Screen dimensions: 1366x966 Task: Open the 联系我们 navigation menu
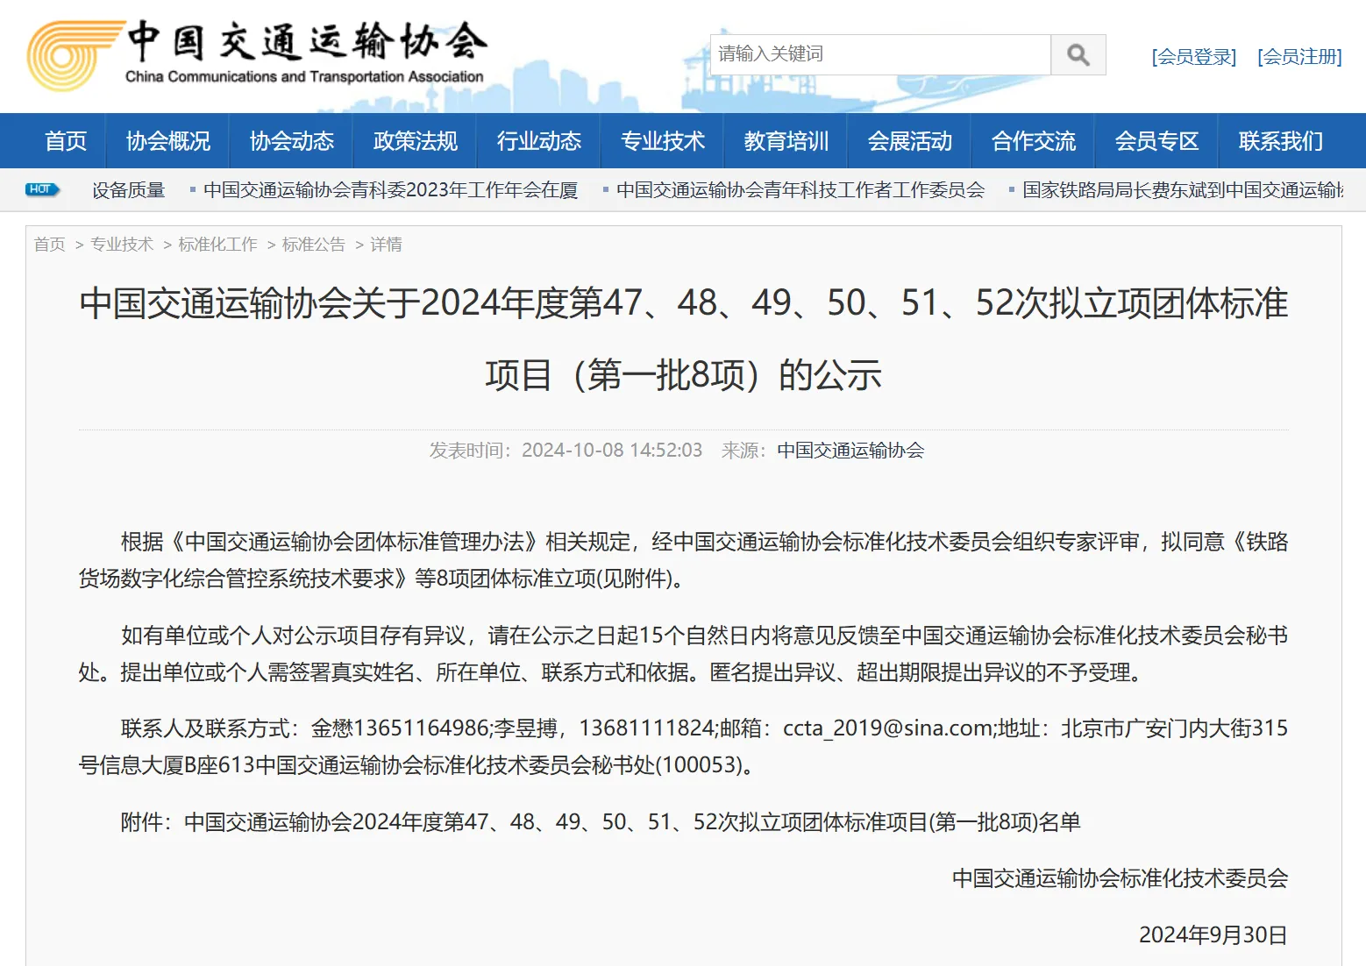(1281, 141)
